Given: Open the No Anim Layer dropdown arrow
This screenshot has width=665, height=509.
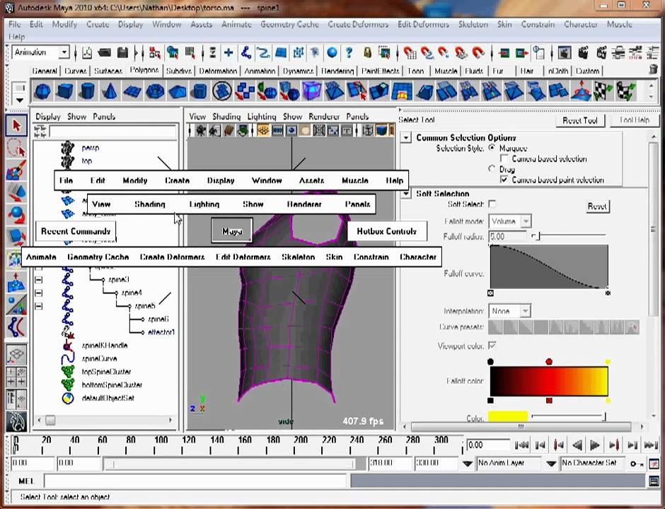Looking at the screenshot, I should (468, 464).
